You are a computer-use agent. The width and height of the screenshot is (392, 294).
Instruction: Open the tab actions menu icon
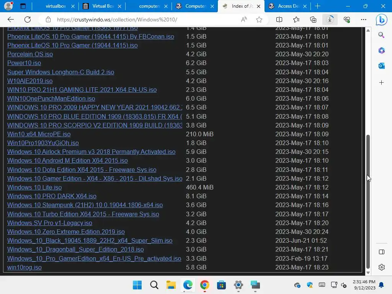(x=23, y=6)
